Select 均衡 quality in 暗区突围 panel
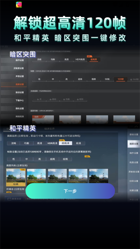 click(53, 60)
